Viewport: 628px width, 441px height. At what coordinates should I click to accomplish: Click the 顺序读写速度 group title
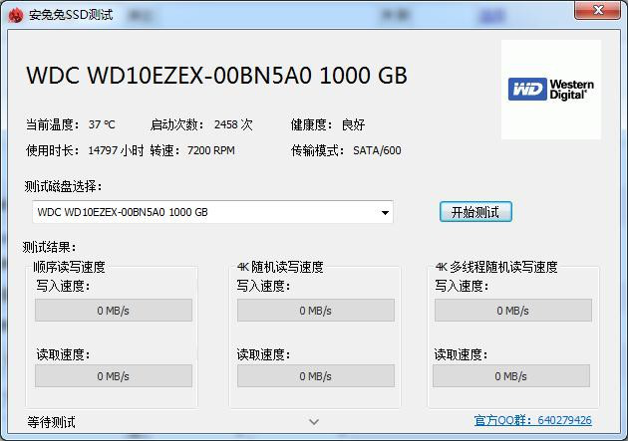[x=70, y=267]
